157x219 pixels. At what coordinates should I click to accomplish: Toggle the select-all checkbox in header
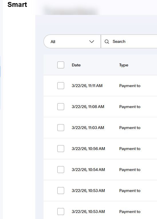click(61, 65)
